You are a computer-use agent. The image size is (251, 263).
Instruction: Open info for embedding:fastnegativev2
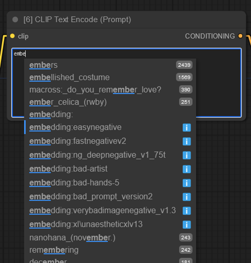[x=186, y=141]
